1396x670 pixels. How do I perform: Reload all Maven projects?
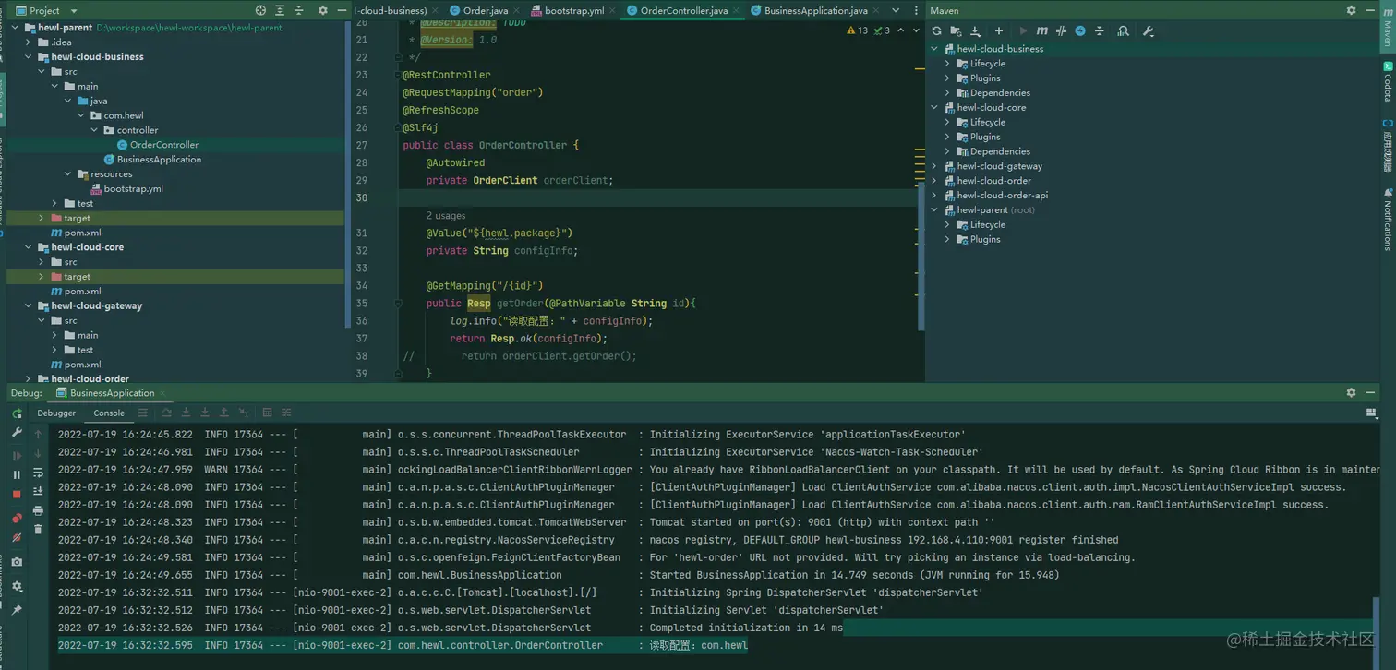(936, 31)
